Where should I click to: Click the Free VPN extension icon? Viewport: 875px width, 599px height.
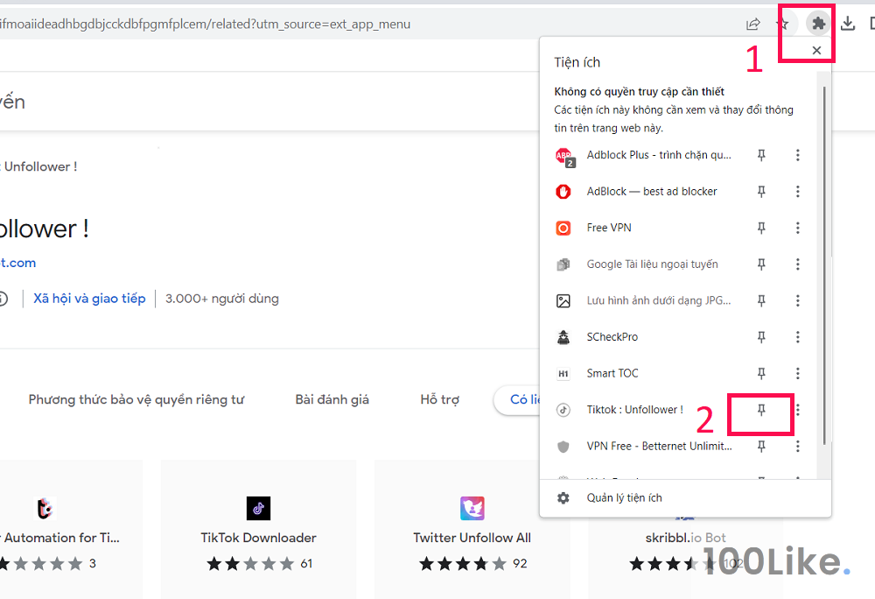click(x=564, y=228)
